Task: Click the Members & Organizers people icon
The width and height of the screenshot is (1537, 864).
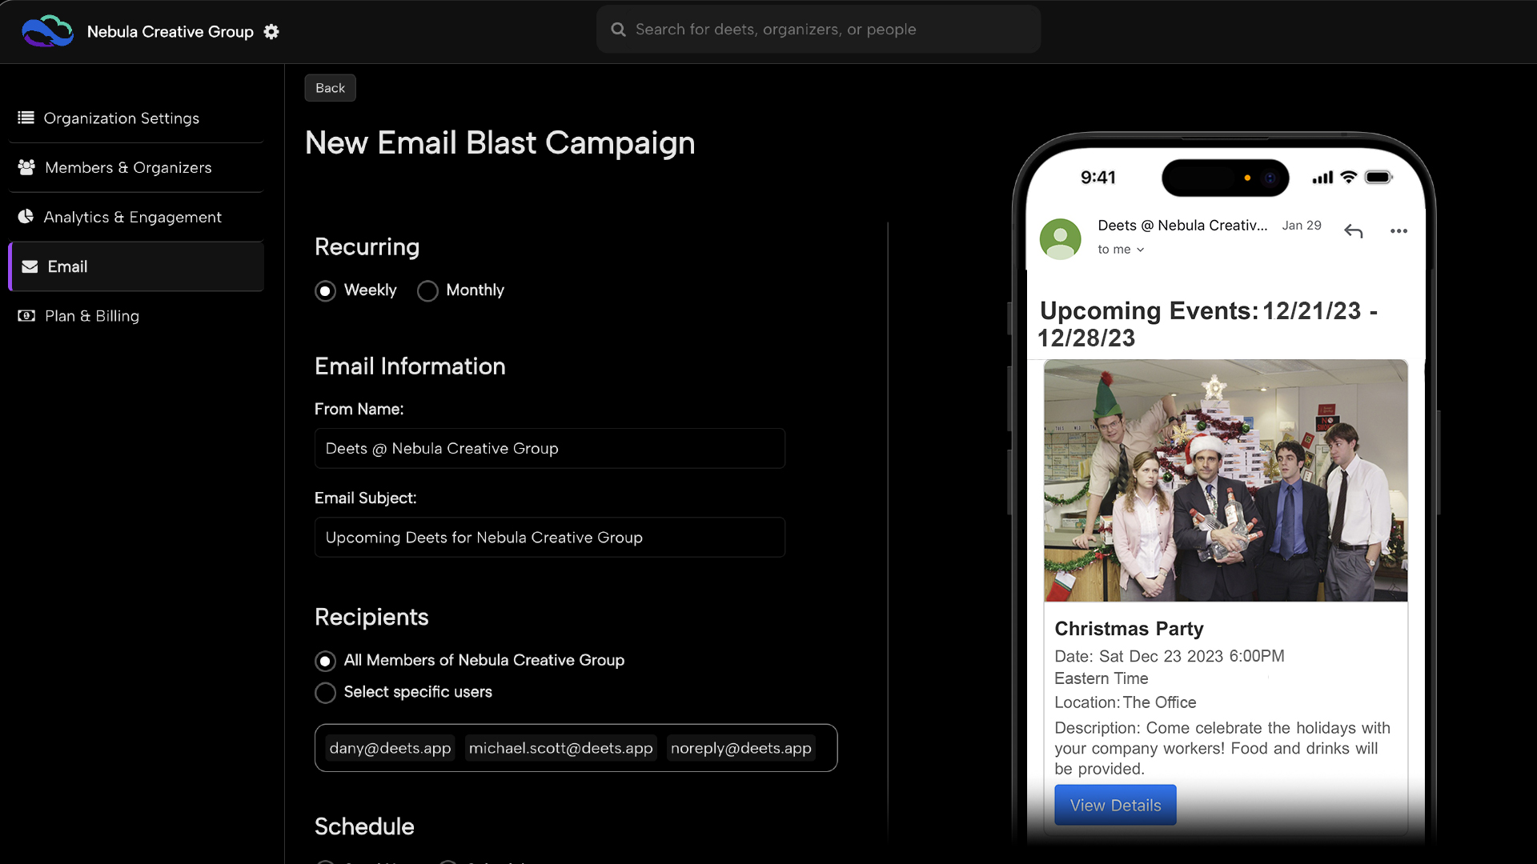Action: pyautogui.click(x=26, y=167)
